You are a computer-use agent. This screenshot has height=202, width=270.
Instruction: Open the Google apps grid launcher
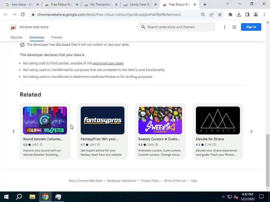click(234, 27)
